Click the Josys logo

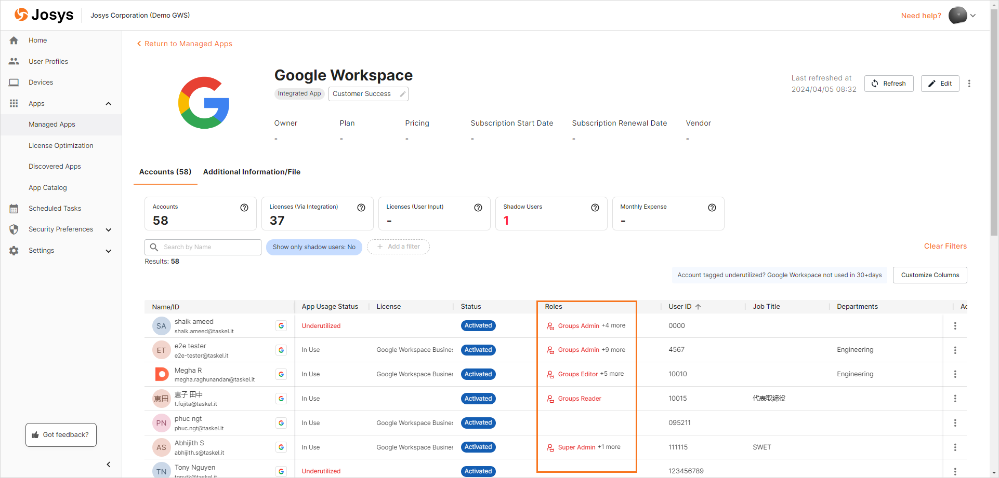tap(44, 15)
